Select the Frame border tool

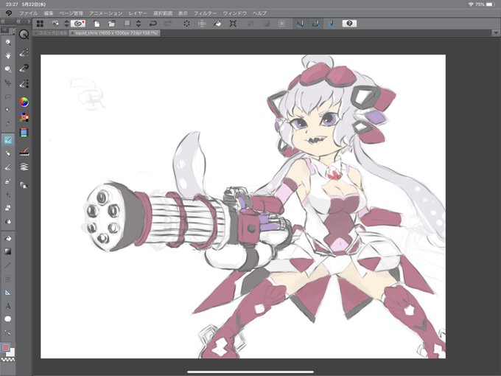click(8, 279)
